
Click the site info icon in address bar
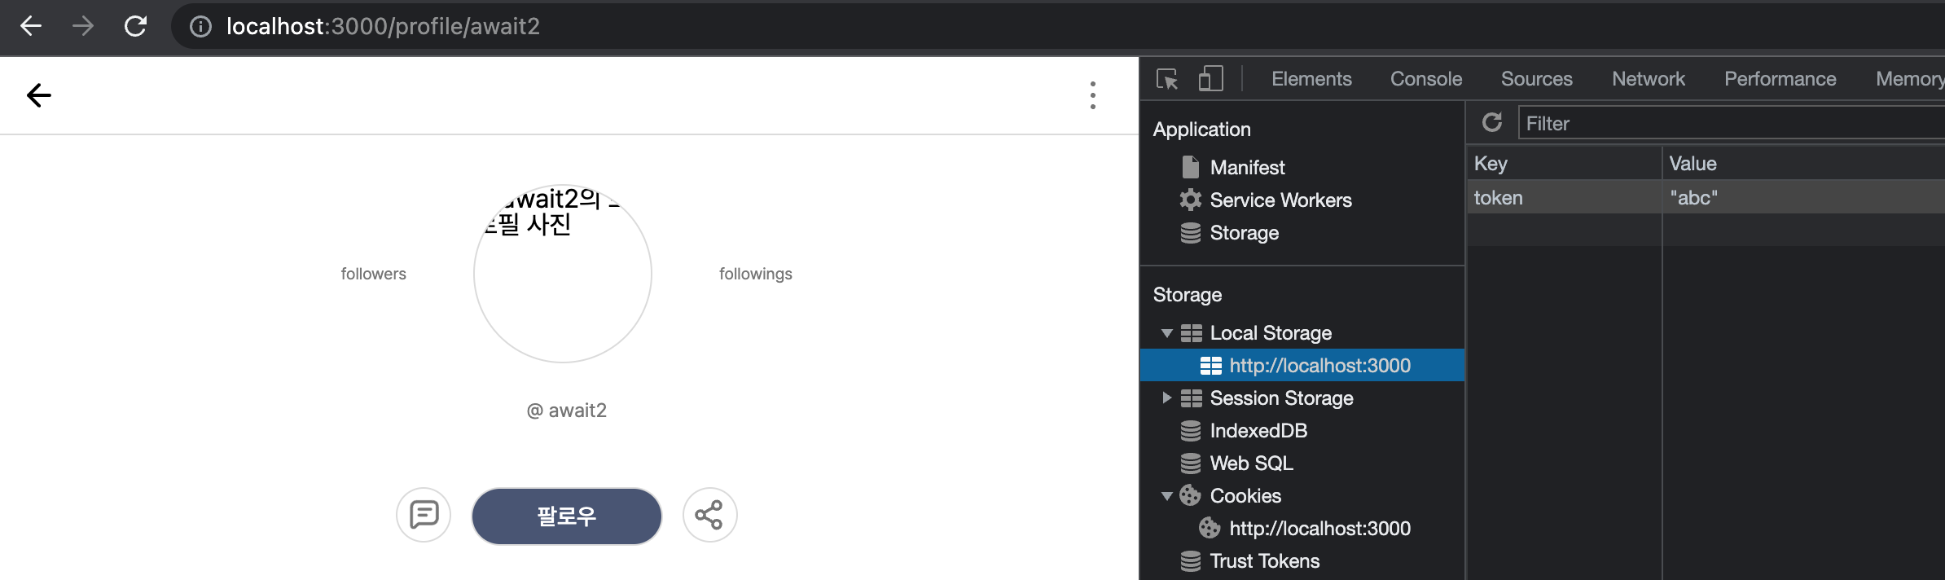(x=200, y=27)
